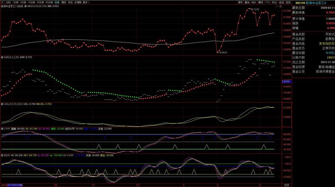Image resolution: width=335 pixels, height=187 pixels.
Task: Click the window icon left of 分时
Action: 2,2
